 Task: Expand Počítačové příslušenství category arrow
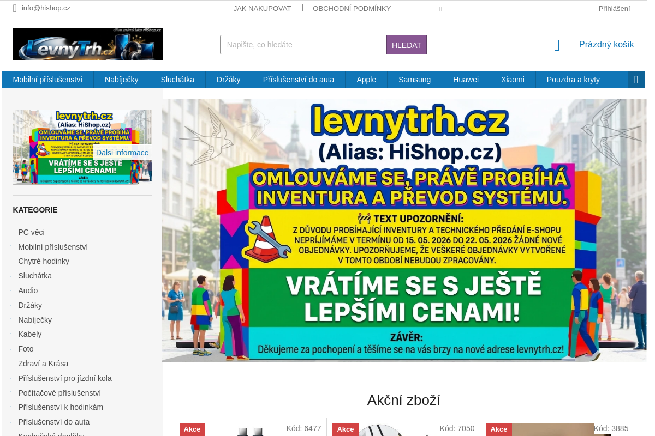[x=10, y=393]
